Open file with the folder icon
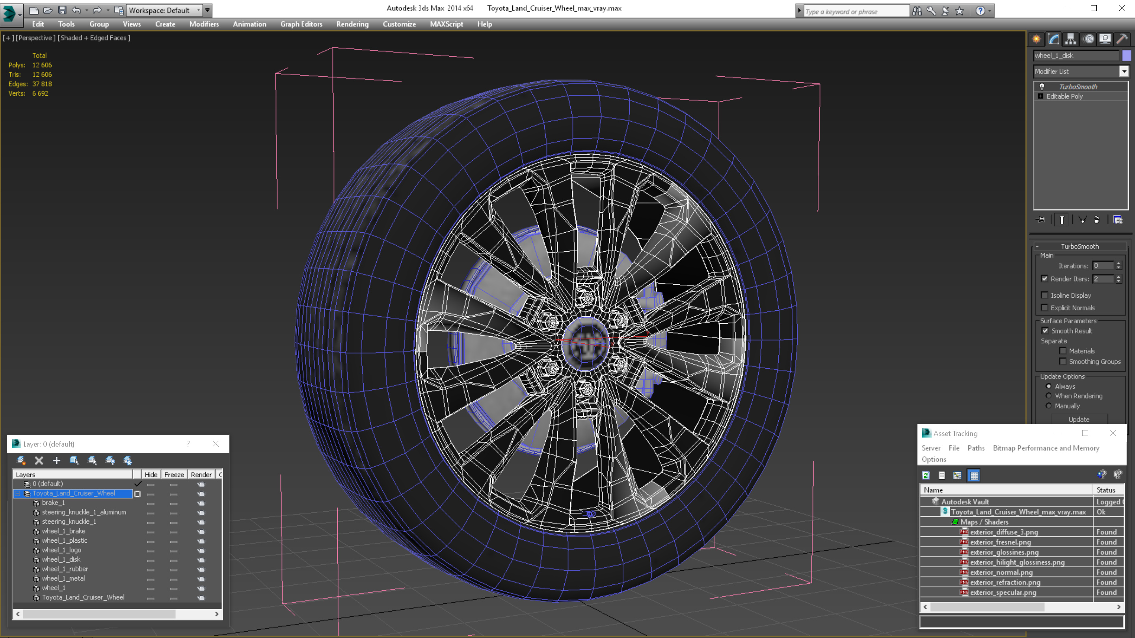Image resolution: width=1135 pixels, height=638 pixels. 48,10
